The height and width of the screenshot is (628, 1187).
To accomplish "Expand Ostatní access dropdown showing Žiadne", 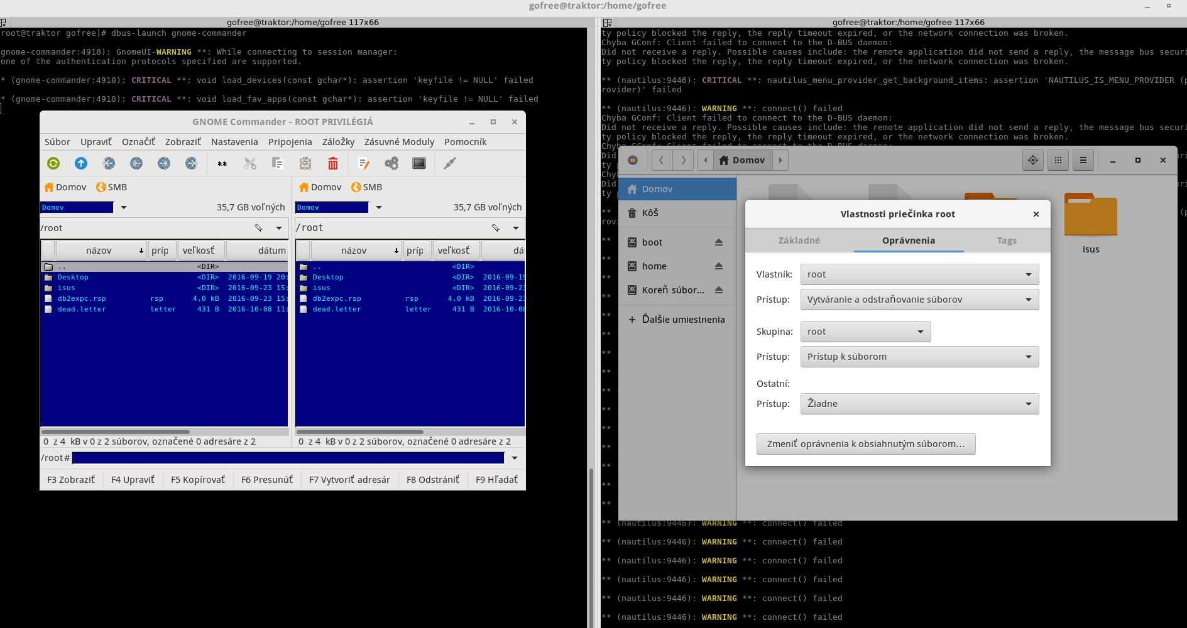I will [919, 404].
